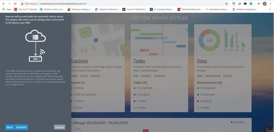274x132 pixels.
Task: Open the Chrome three-dot menu
Action: click(270, 4)
